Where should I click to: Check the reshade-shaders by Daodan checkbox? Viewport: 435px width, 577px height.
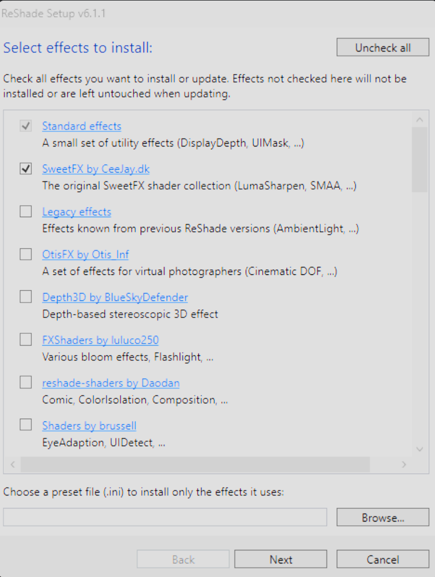tap(26, 383)
